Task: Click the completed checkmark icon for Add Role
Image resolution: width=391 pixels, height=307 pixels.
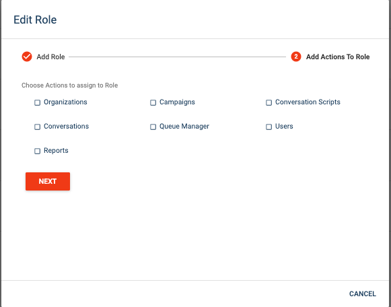Action: click(x=27, y=57)
